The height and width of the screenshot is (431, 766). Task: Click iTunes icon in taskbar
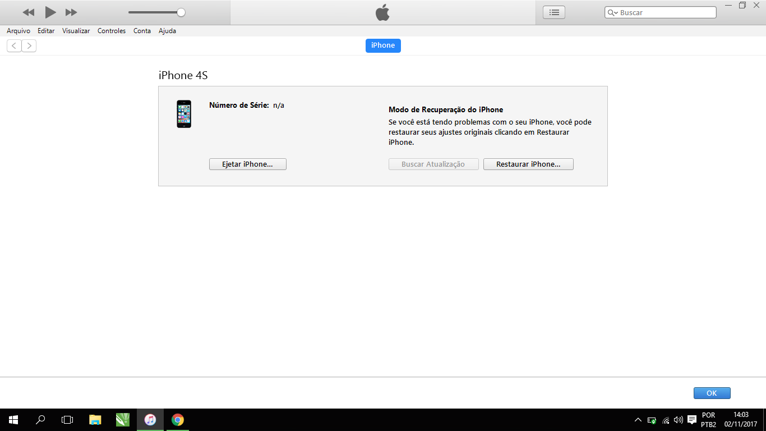coord(150,420)
